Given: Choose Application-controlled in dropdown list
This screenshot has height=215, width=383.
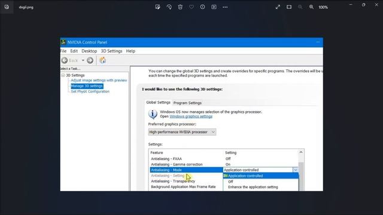Looking at the screenshot, I should click(261, 176).
